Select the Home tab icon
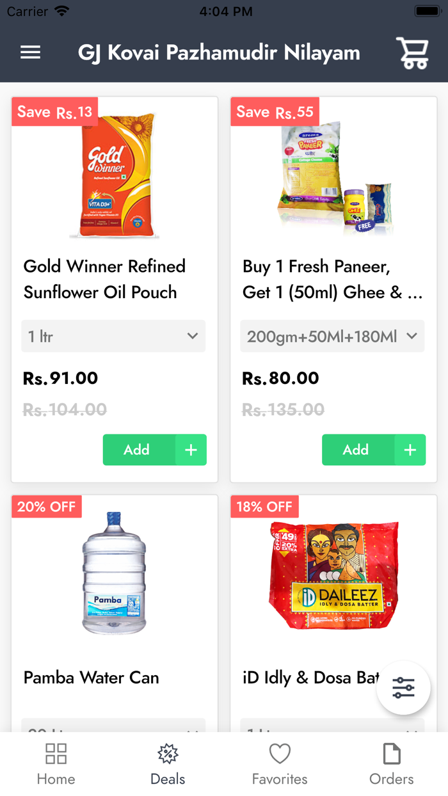 56,754
